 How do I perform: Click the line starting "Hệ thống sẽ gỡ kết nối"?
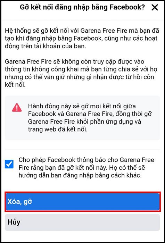(x=82, y=31)
